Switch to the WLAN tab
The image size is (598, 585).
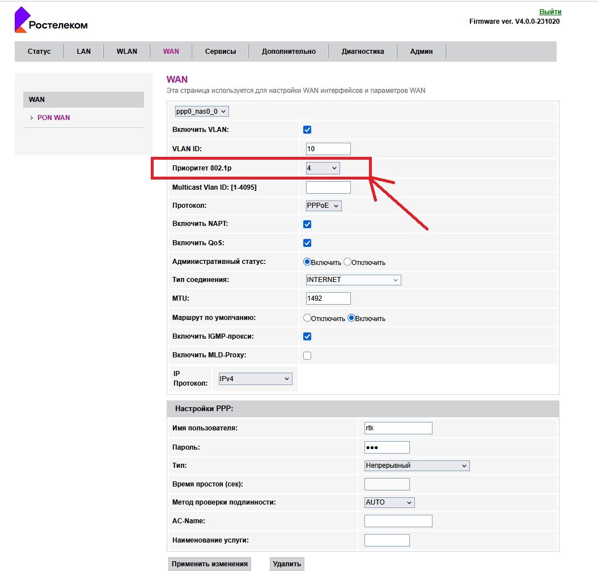(127, 52)
